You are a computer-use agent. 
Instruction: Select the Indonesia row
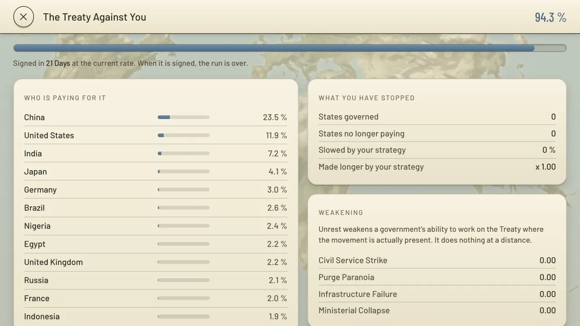(x=156, y=316)
